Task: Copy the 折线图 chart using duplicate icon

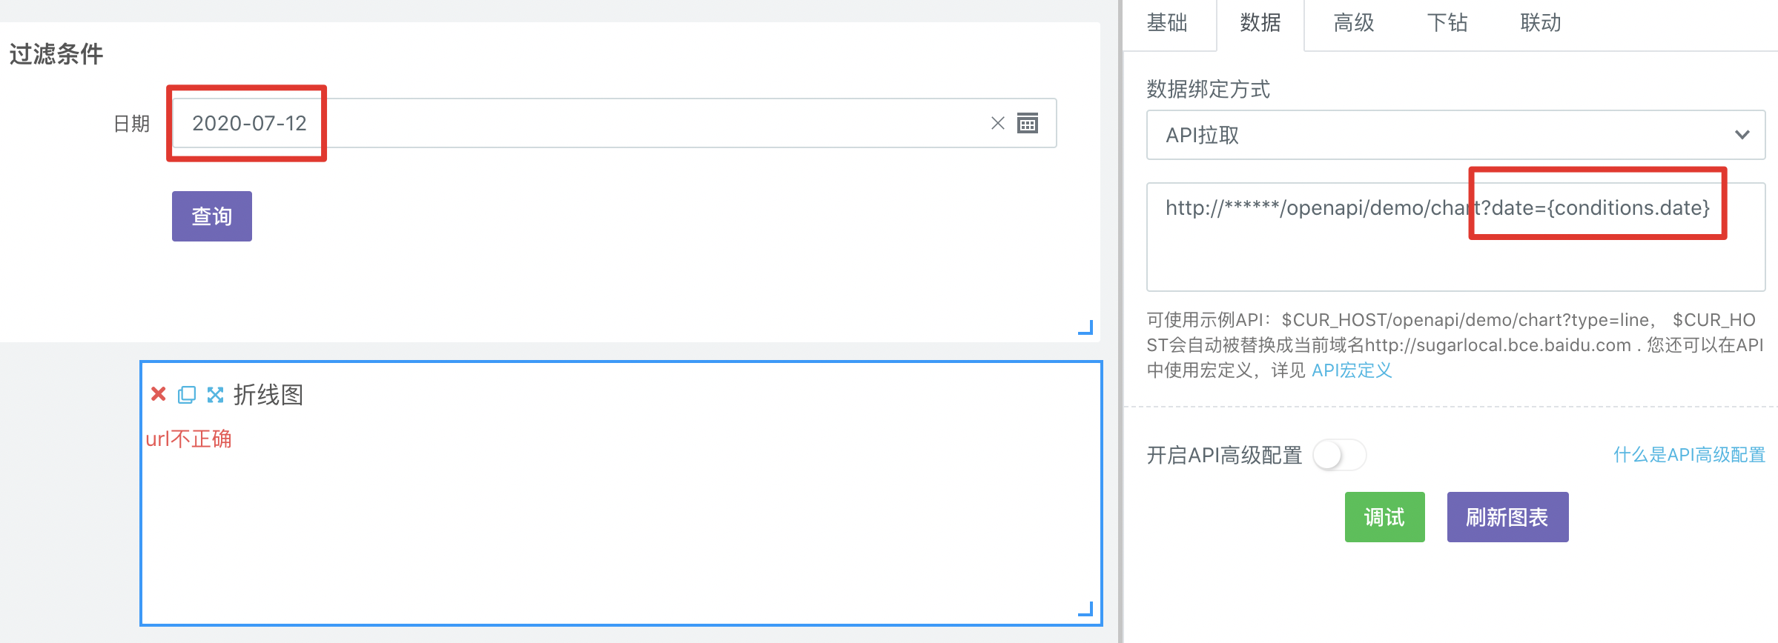Action: [187, 395]
